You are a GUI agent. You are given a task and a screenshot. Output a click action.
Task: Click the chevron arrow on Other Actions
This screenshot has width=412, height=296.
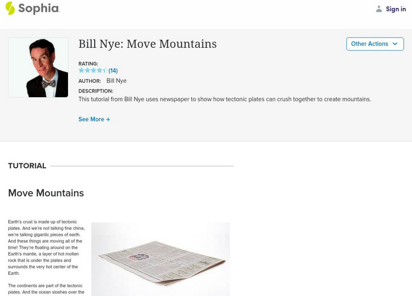tap(395, 44)
